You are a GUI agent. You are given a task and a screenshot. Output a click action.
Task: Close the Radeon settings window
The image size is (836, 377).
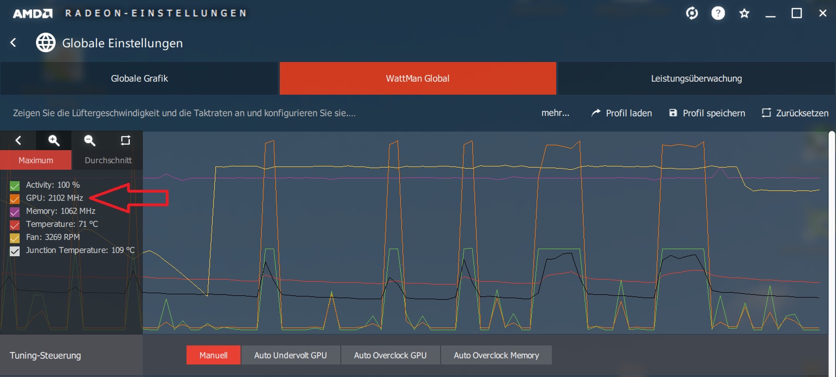click(823, 13)
